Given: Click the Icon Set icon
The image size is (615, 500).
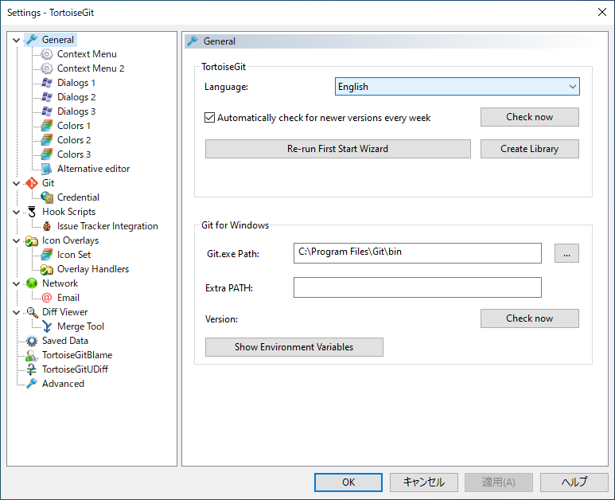Looking at the screenshot, I should pyautogui.click(x=47, y=255).
